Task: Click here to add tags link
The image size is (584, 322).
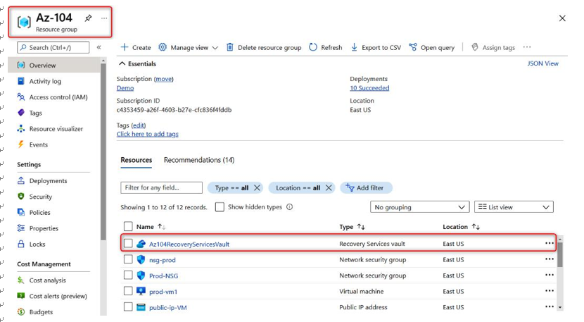Action: tap(148, 134)
